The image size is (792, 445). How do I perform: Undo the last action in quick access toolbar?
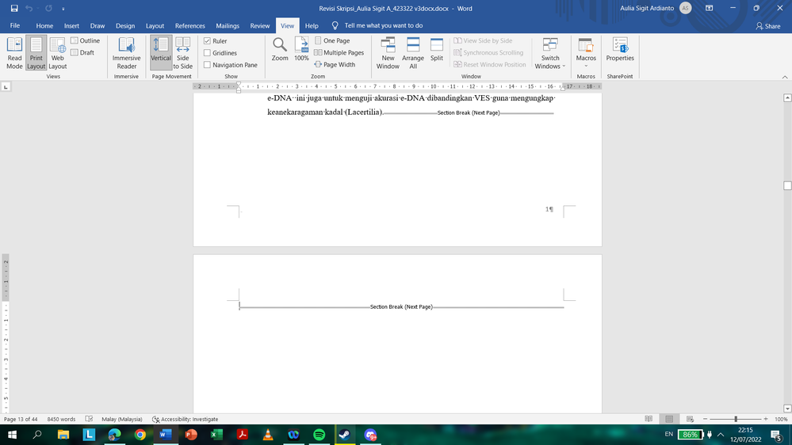(x=29, y=8)
